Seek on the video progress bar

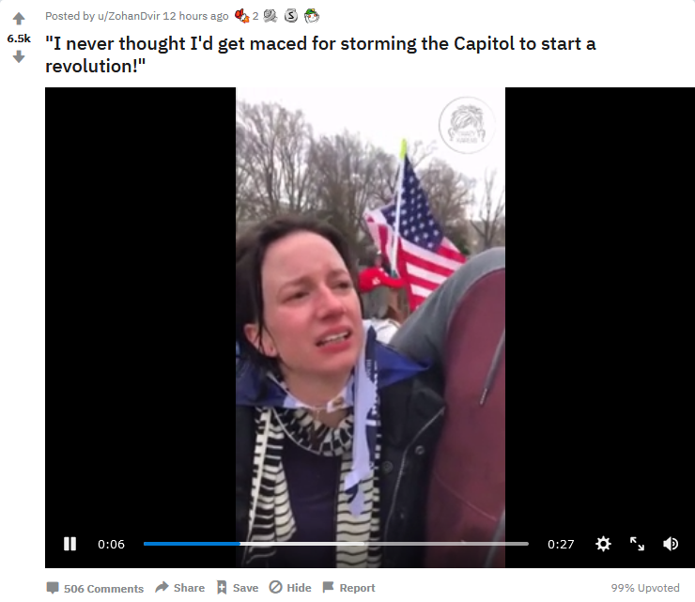coord(336,544)
